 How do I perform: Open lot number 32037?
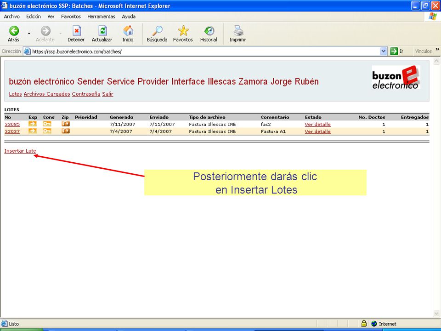(x=12, y=131)
